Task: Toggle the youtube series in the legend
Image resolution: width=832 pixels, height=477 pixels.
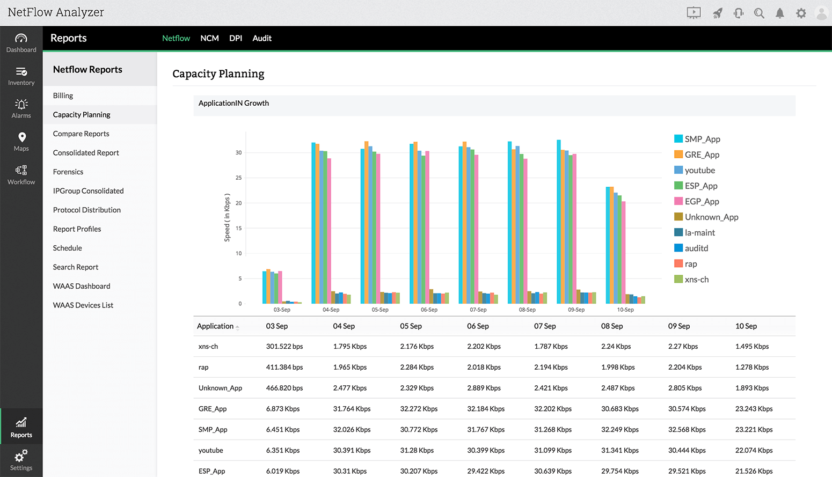Action: pos(699,170)
